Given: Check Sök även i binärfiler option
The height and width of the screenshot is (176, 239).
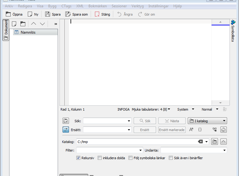Looking at the screenshot, I should click(x=171, y=158).
